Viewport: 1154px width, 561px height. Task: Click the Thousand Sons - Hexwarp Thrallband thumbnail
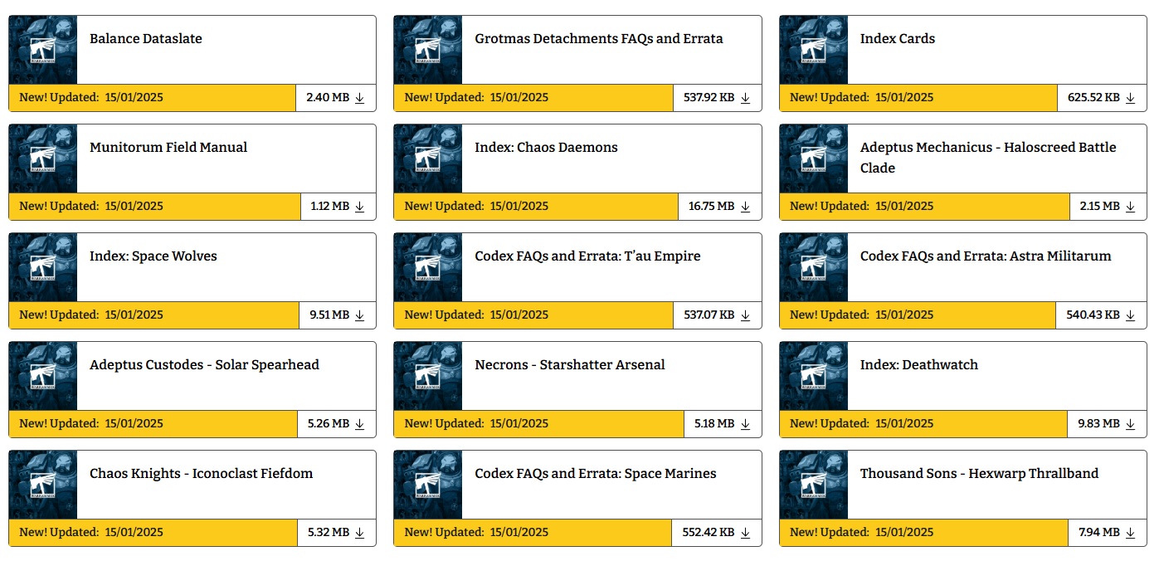tap(814, 485)
